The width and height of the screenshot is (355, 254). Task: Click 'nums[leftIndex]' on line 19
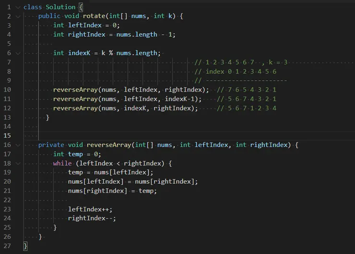[122, 172]
